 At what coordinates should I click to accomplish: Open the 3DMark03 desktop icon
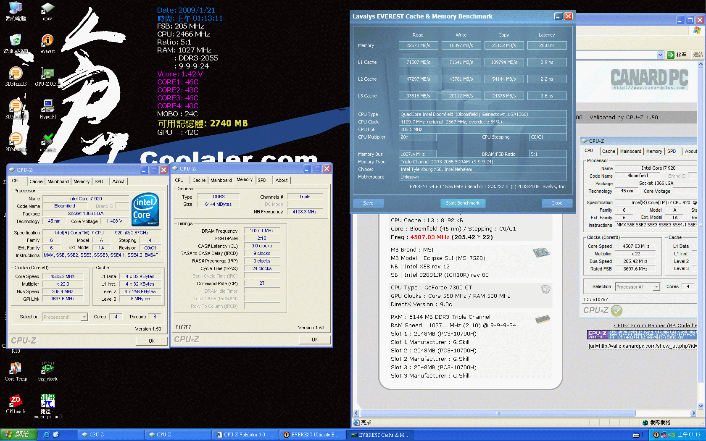pyautogui.click(x=16, y=77)
